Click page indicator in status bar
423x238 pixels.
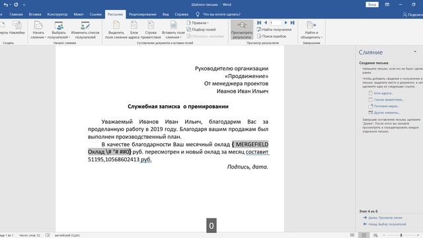click(x=7, y=235)
